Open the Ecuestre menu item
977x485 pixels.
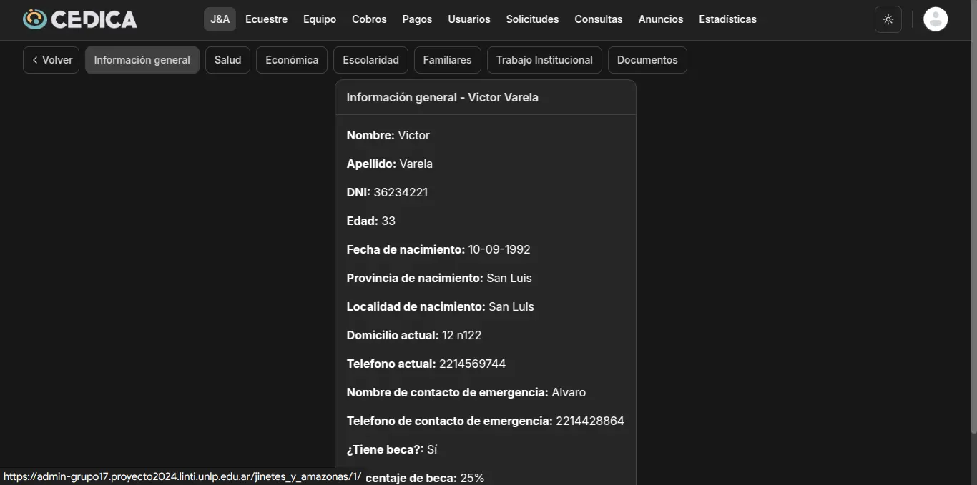266,19
